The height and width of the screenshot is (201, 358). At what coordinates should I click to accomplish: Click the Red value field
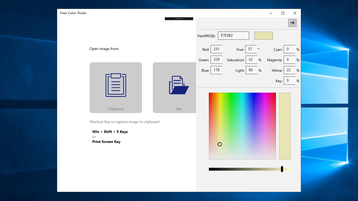click(216, 49)
